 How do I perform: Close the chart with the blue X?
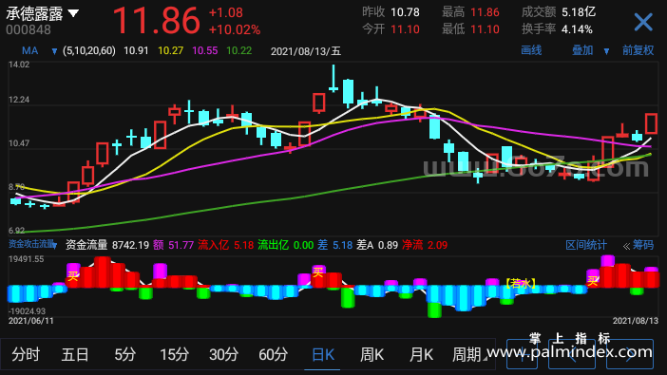642,22
